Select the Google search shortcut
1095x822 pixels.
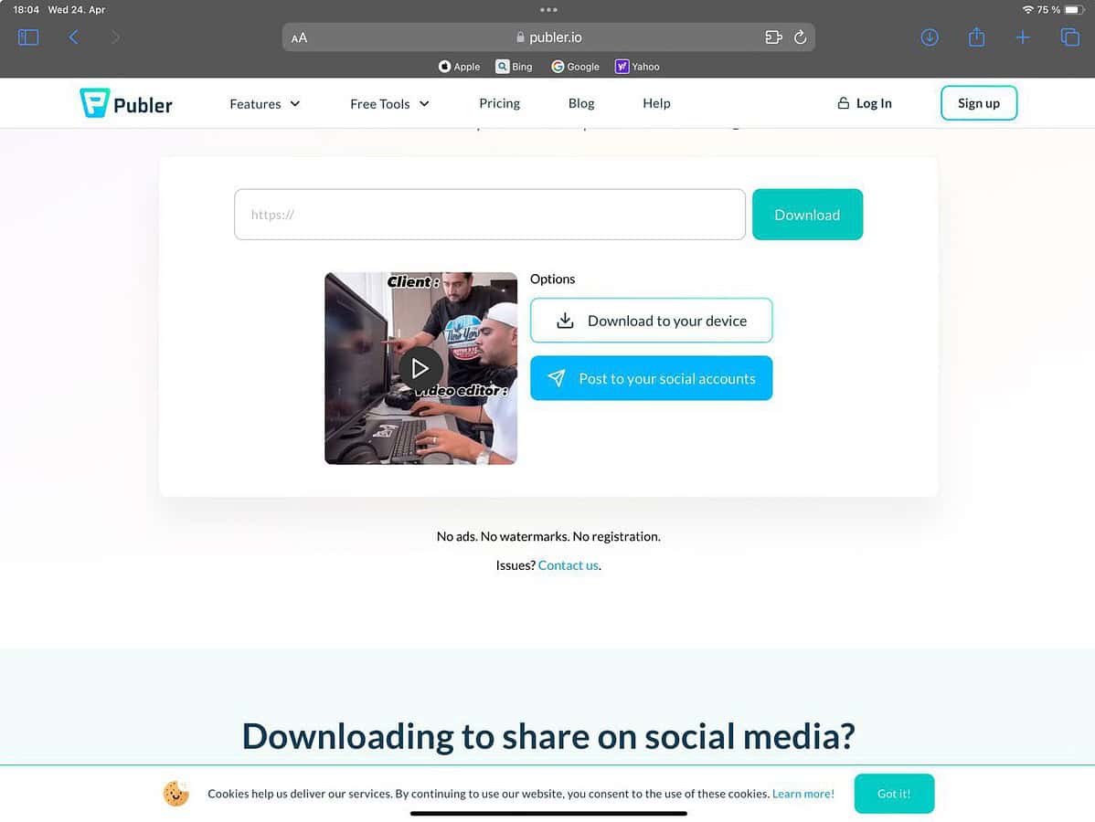click(575, 66)
